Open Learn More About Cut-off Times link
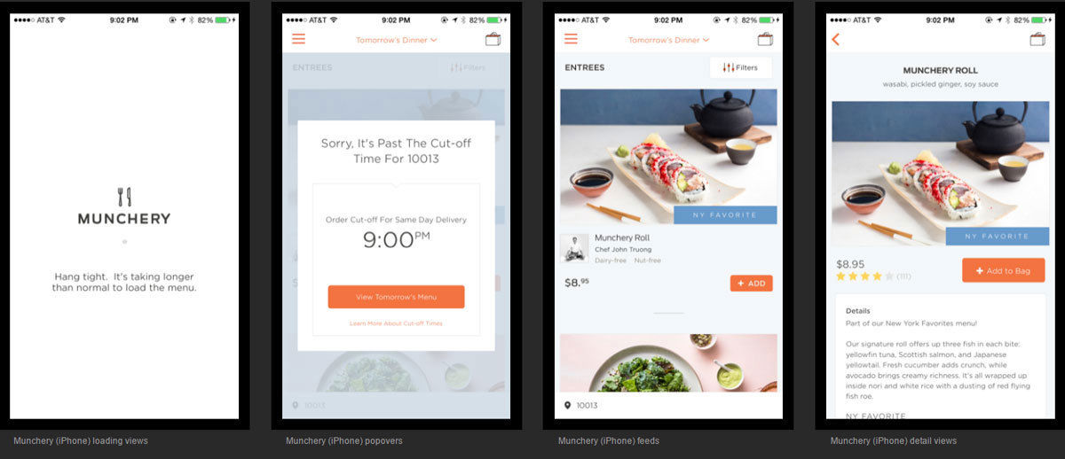Screen dimensions: 1065x459 point(396,323)
